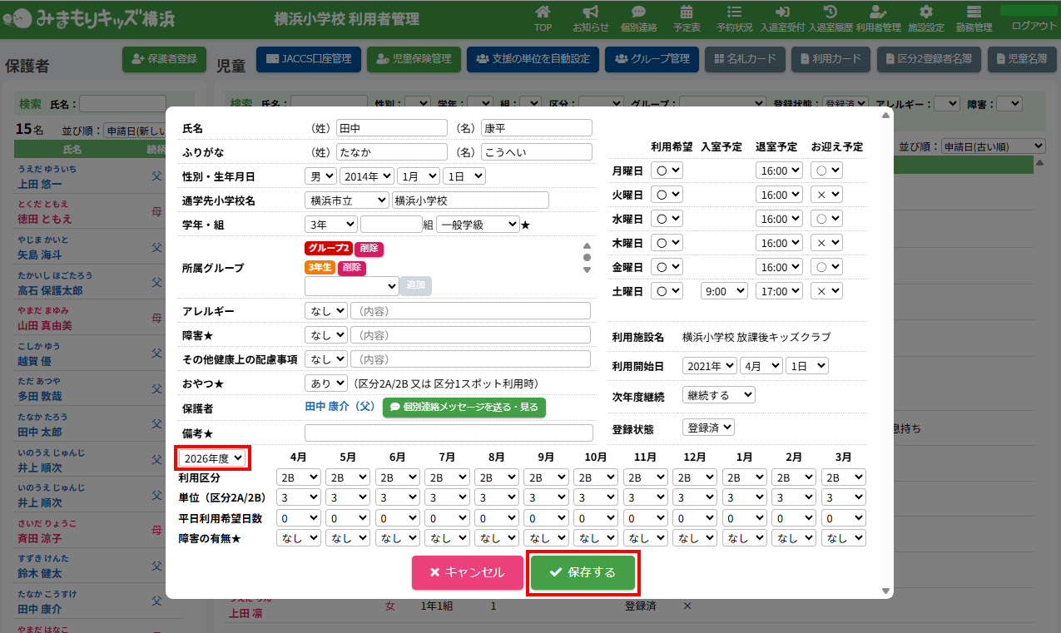Click the 保存する button
Image resolution: width=1061 pixels, height=633 pixels.
point(583,572)
